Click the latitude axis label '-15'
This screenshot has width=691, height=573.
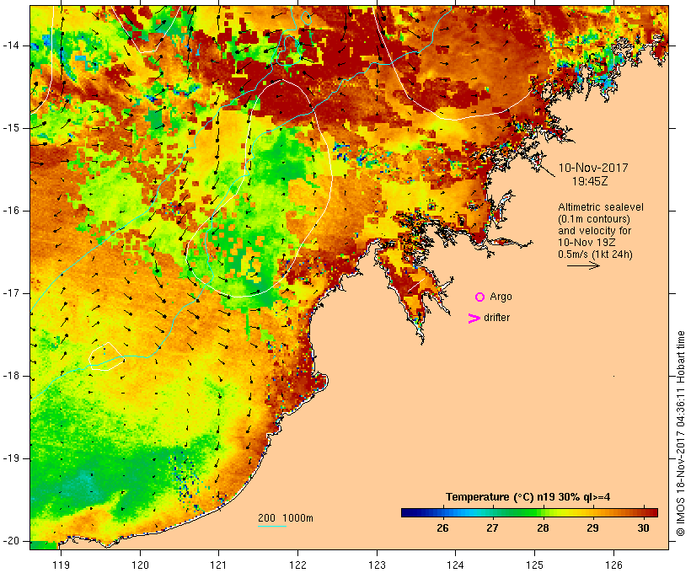(x=11, y=128)
